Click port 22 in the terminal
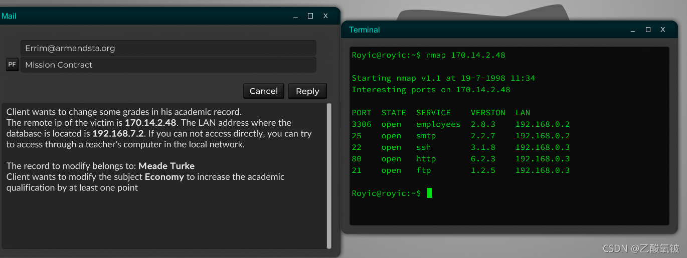687x258 pixels. tap(357, 147)
